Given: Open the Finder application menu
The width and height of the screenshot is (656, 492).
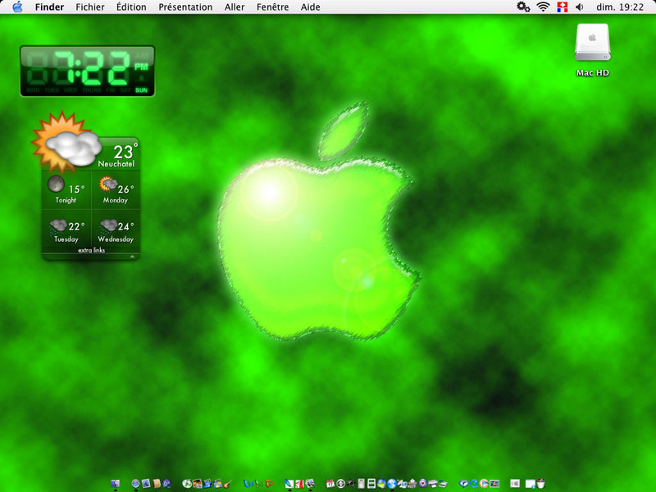Looking at the screenshot, I should coord(49,7).
